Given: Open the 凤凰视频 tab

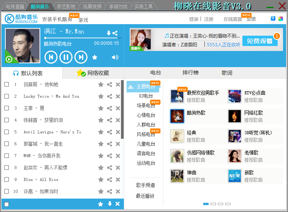Looking at the screenshot, I should tap(92, 7).
